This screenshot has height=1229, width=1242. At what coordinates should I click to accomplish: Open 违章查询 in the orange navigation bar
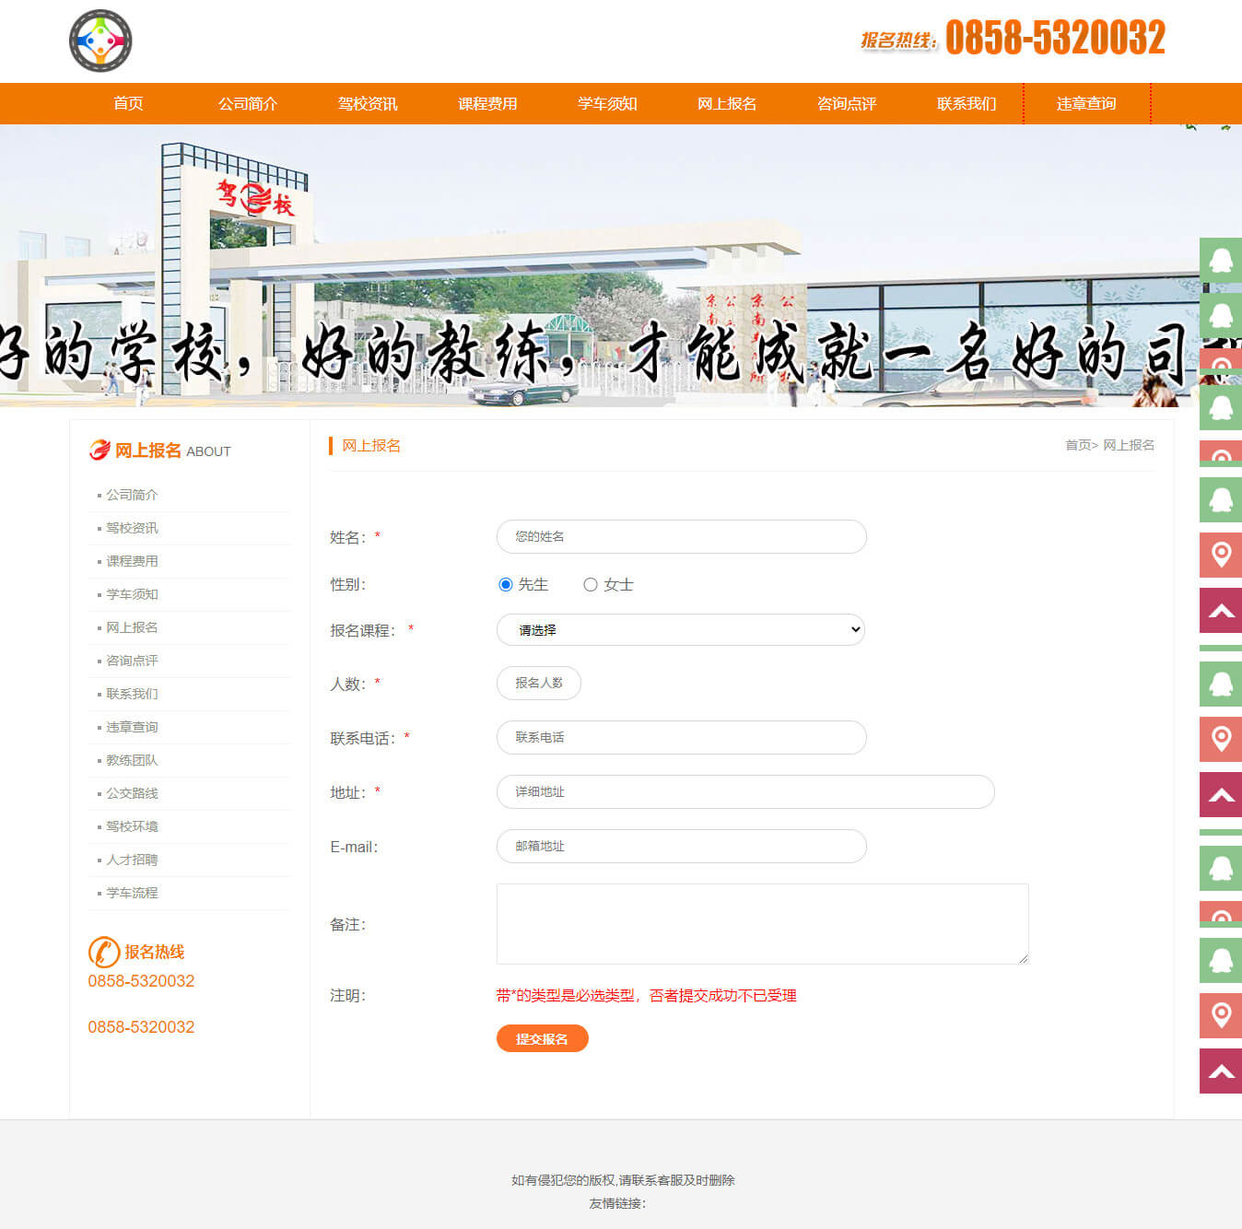tap(1086, 104)
